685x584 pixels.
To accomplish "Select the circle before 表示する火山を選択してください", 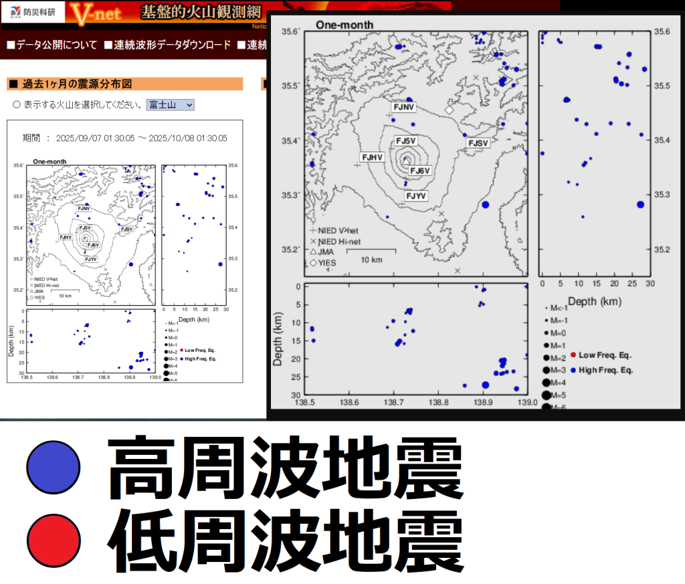I will (17, 105).
